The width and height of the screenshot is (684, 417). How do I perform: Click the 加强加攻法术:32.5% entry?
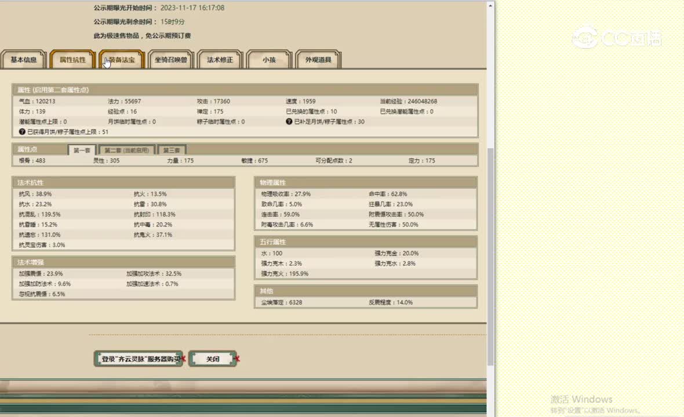pos(154,273)
